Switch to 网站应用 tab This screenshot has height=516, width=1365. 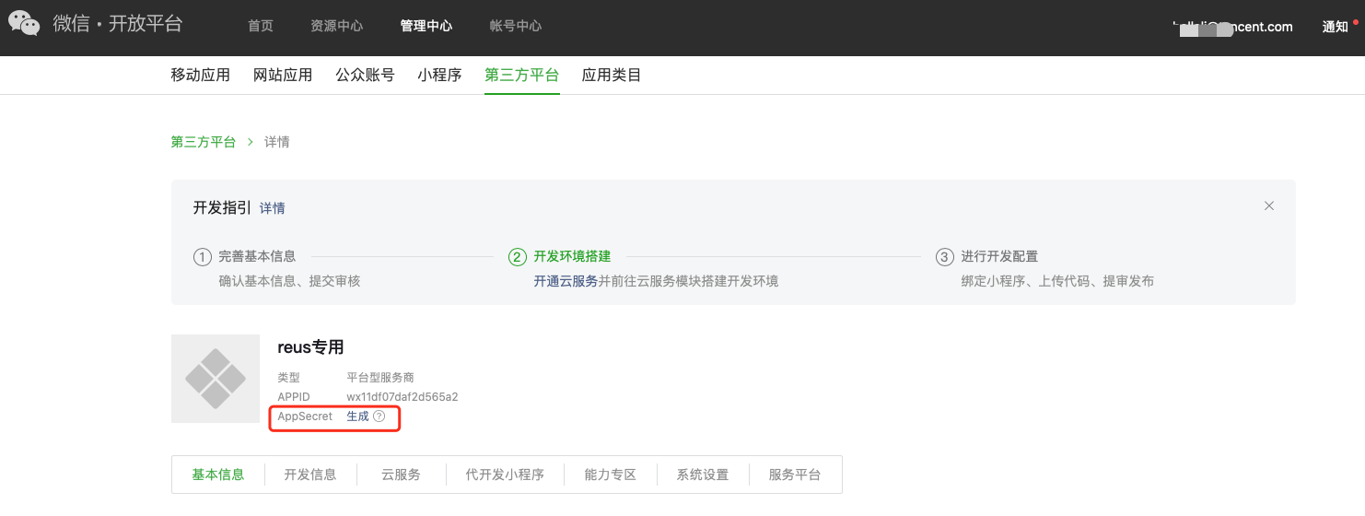[283, 76]
